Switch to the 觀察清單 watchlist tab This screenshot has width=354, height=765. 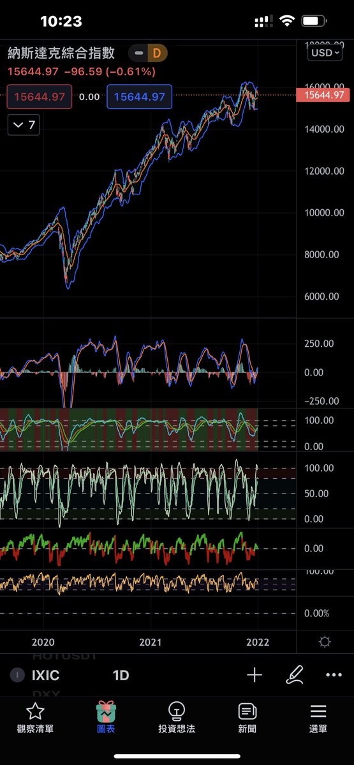(35, 717)
